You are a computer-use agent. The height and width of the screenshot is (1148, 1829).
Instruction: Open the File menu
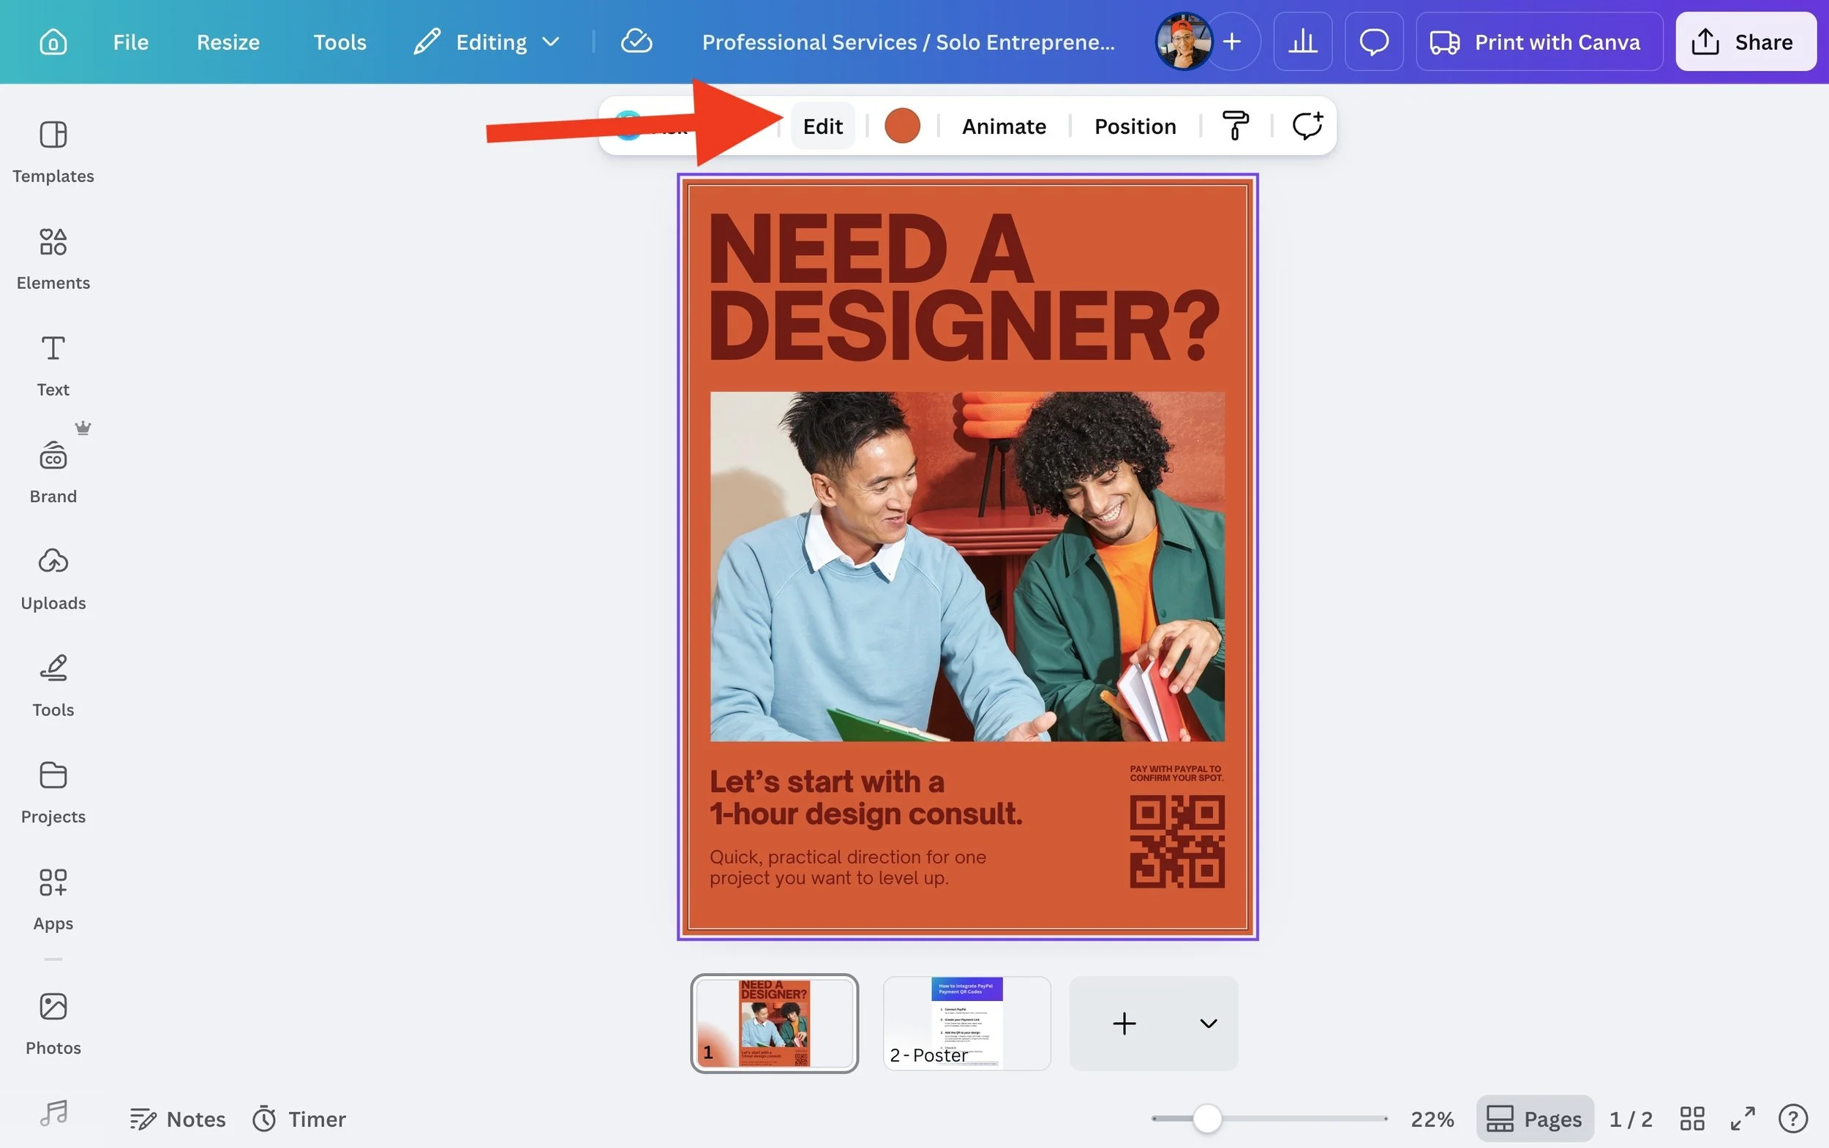click(131, 42)
